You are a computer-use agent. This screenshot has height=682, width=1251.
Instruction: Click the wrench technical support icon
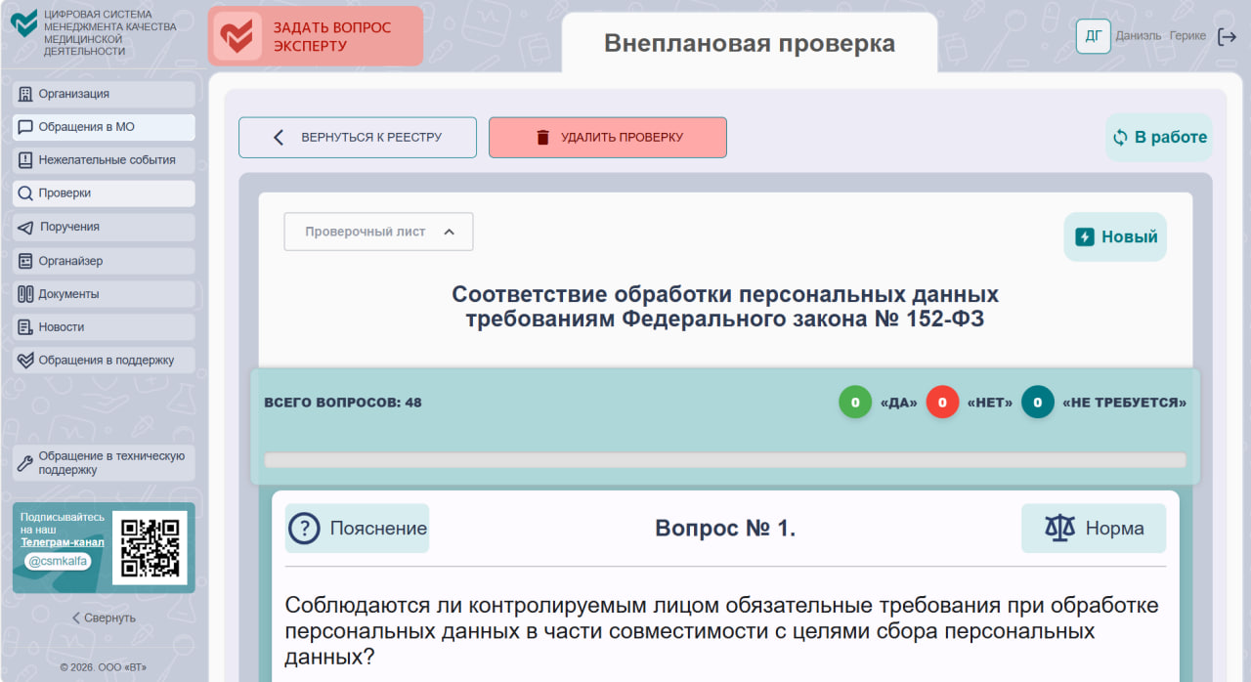[25, 463]
